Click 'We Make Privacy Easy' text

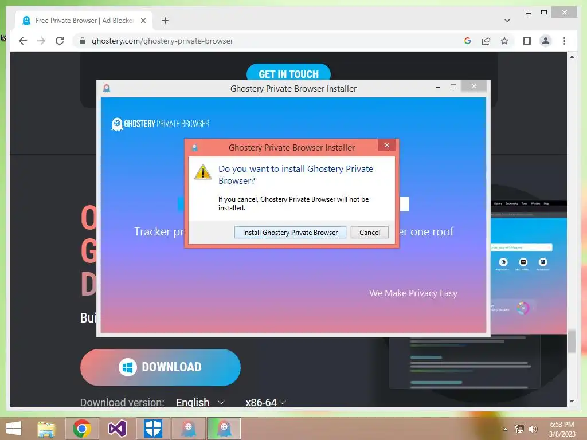(x=413, y=293)
